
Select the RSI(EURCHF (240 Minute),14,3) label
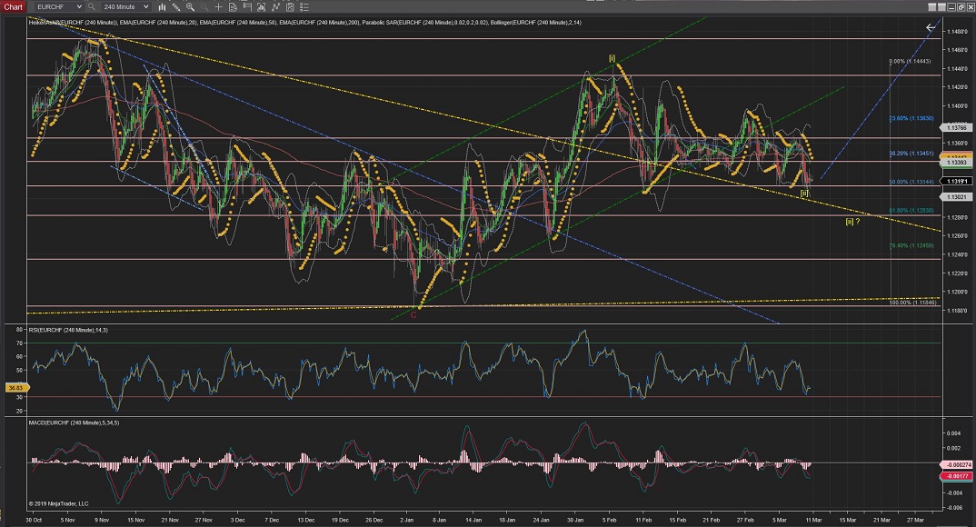(x=68, y=330)
